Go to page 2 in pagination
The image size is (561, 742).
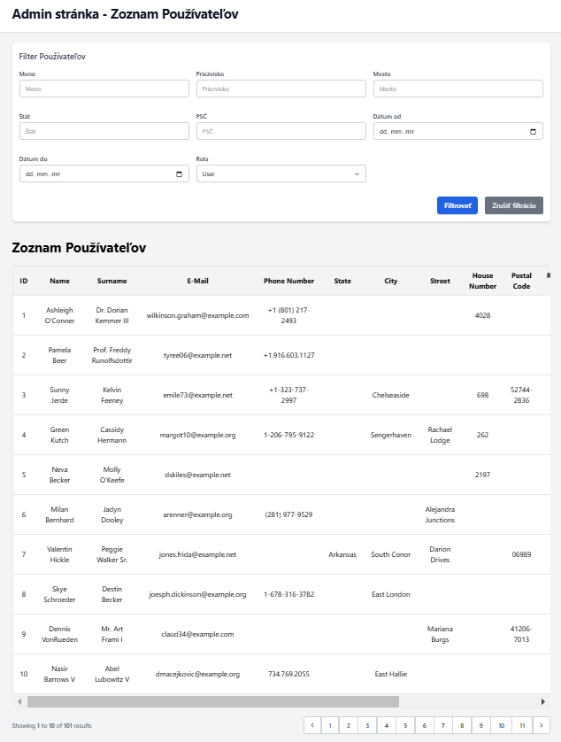(x=348, y=725)
